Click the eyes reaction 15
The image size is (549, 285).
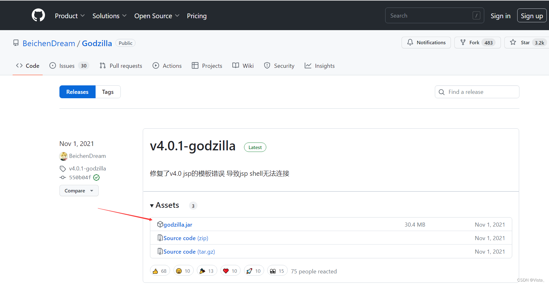coord(277,271)
